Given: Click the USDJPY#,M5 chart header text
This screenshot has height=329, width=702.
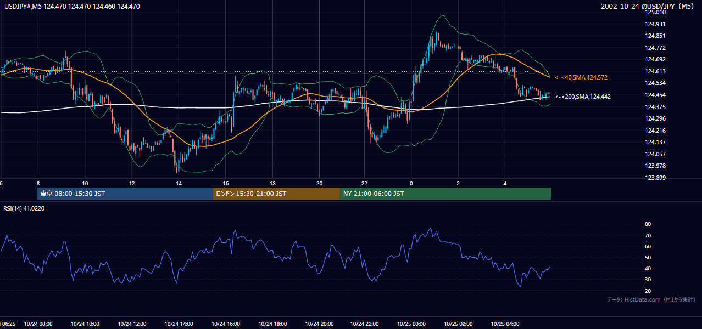Looking at the screenshot, I should 72,7.
